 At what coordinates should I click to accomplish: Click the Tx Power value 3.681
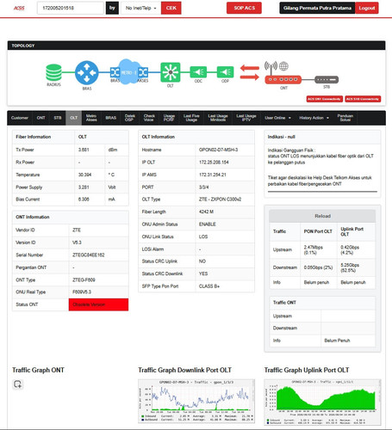84,150
